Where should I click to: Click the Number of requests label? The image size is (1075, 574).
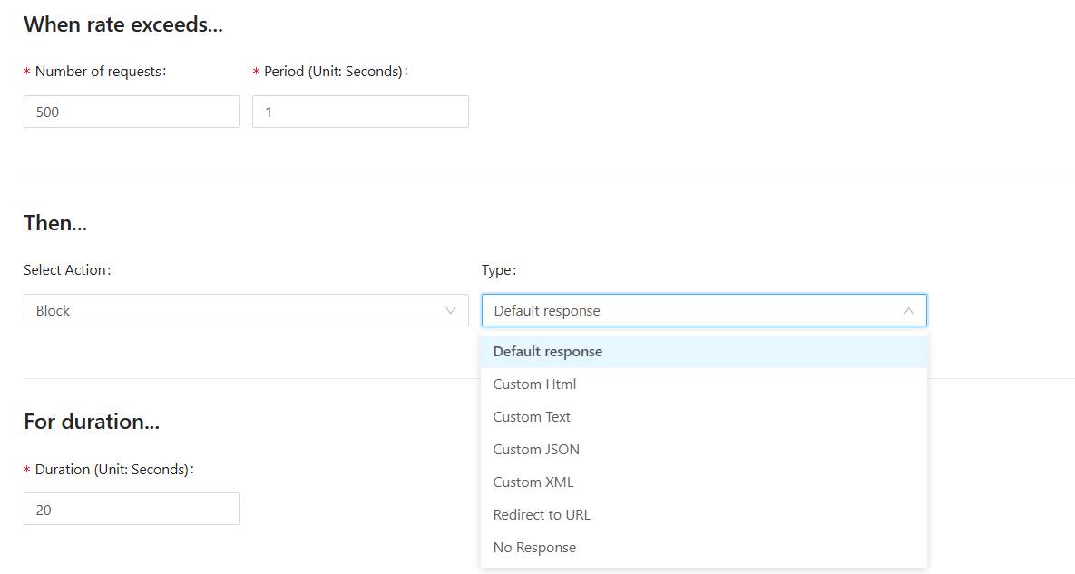point(100,72)
